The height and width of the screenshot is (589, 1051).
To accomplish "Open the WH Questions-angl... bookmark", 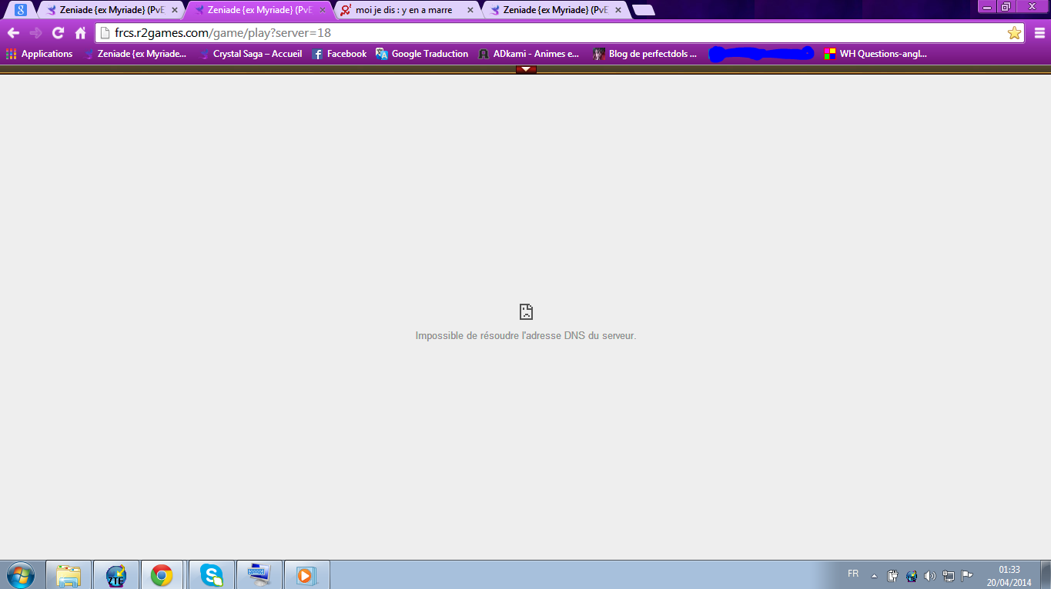I will pyautogui.click(x=875, y=54).
